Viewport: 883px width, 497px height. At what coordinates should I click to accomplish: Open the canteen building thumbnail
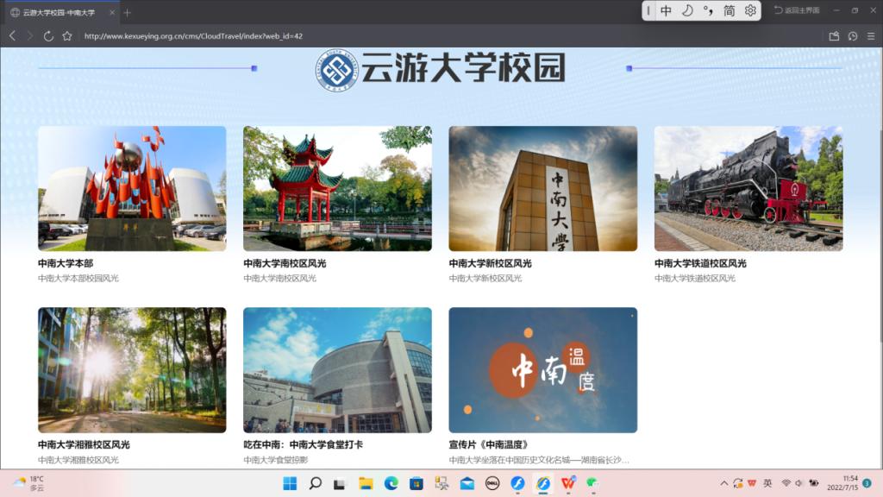337,370
